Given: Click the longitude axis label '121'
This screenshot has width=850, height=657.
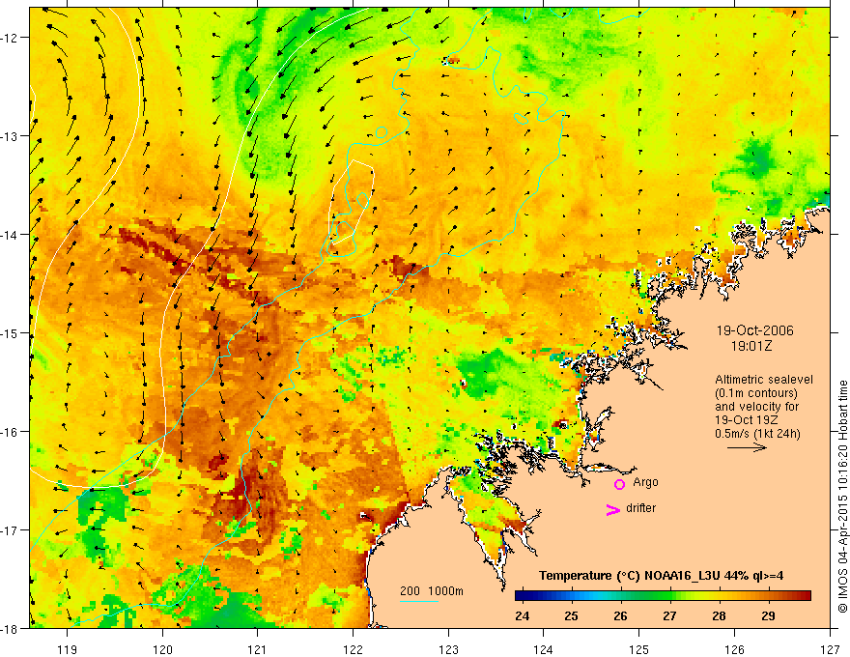Looking at the screenshot, I should [258, 649].
